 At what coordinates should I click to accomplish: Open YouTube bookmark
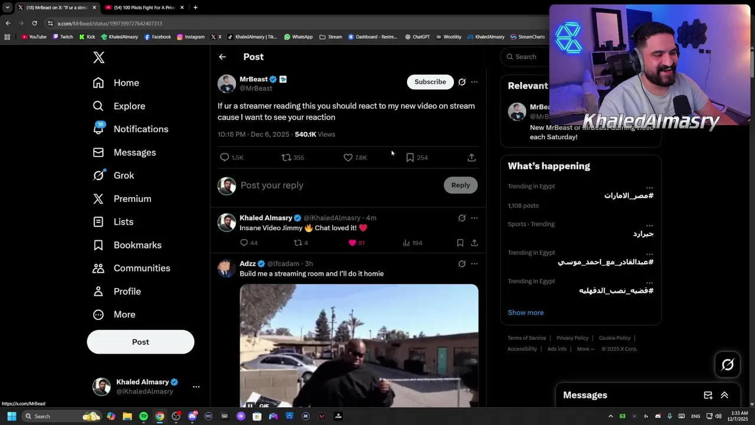click(34, 37)
